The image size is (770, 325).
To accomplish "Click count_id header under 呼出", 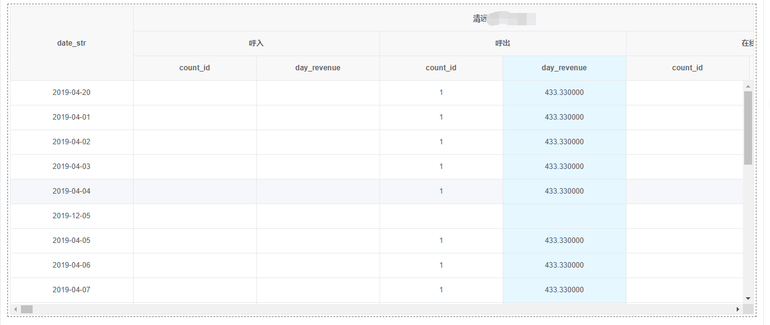I will tap(441, 68).
